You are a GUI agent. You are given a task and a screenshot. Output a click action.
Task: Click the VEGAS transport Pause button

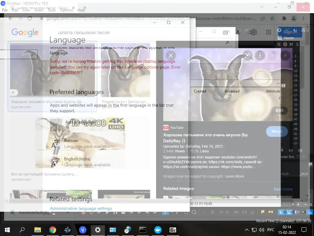115,212
